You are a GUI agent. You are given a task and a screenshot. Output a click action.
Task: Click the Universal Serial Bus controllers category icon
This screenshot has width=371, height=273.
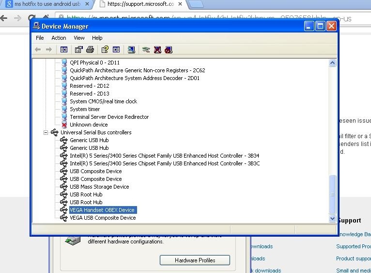55,132
